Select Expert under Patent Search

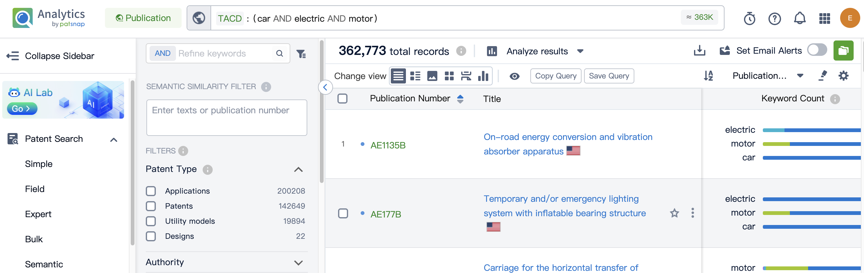38,214
